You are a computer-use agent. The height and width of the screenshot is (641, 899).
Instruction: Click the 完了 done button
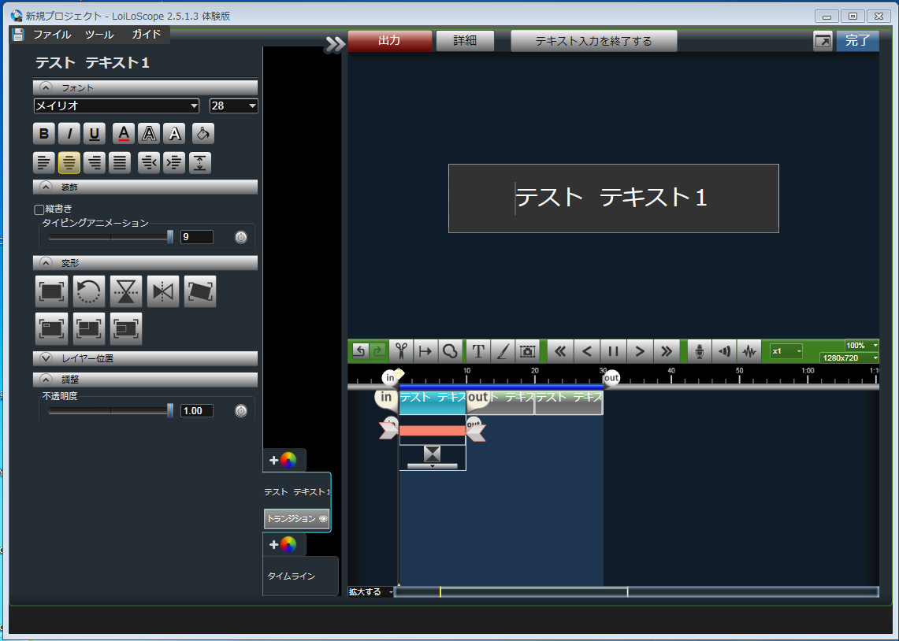[858, 41]
